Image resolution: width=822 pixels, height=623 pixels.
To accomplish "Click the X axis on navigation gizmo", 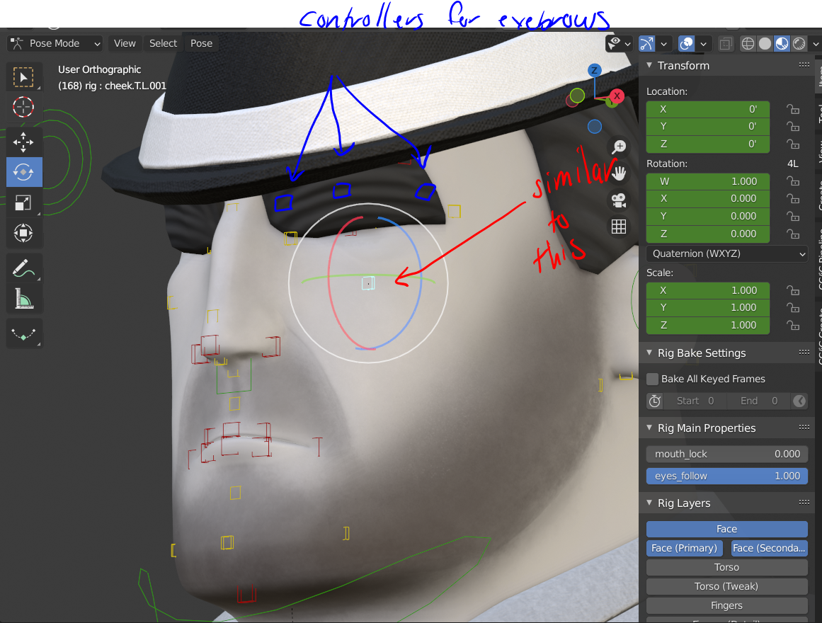I will (x=617, y=96).
